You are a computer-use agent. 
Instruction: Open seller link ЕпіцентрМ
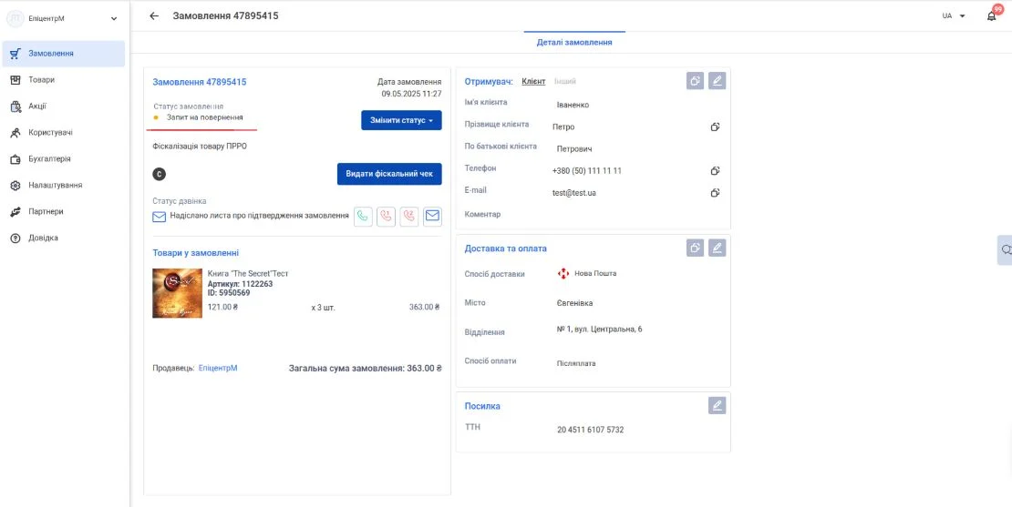point(218,368)
